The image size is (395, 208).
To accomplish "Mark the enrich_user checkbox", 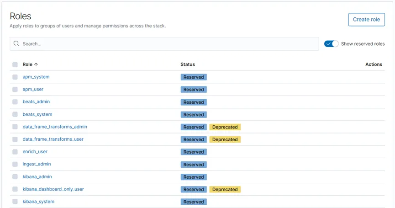I will [15, 151].
